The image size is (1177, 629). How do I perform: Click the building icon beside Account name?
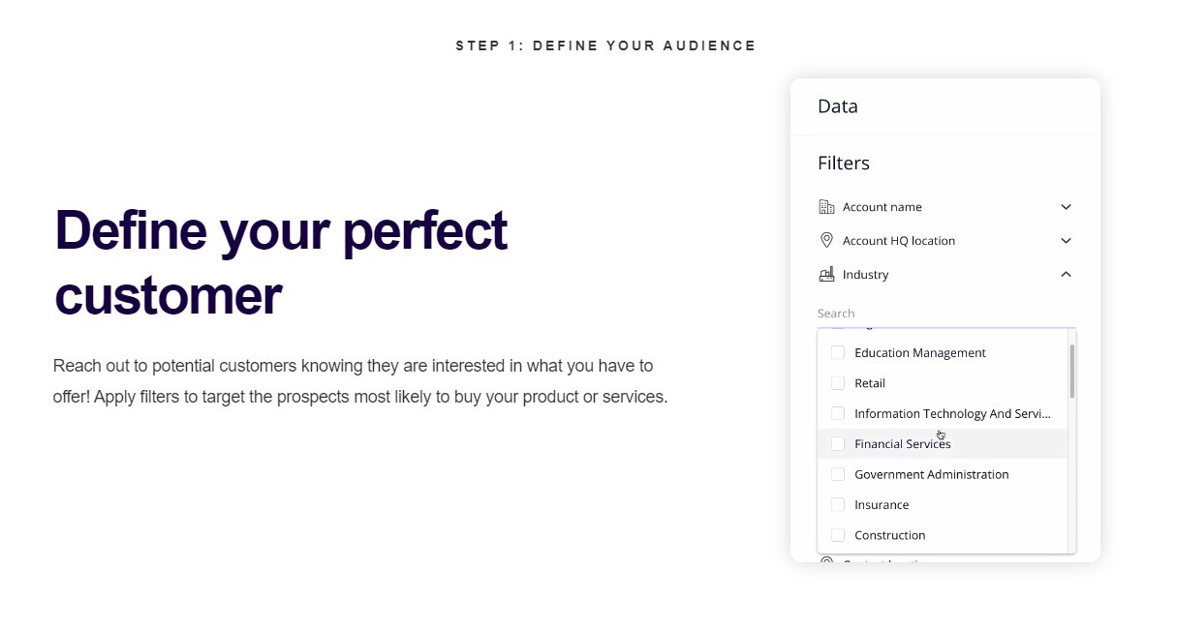pos(826,207)
